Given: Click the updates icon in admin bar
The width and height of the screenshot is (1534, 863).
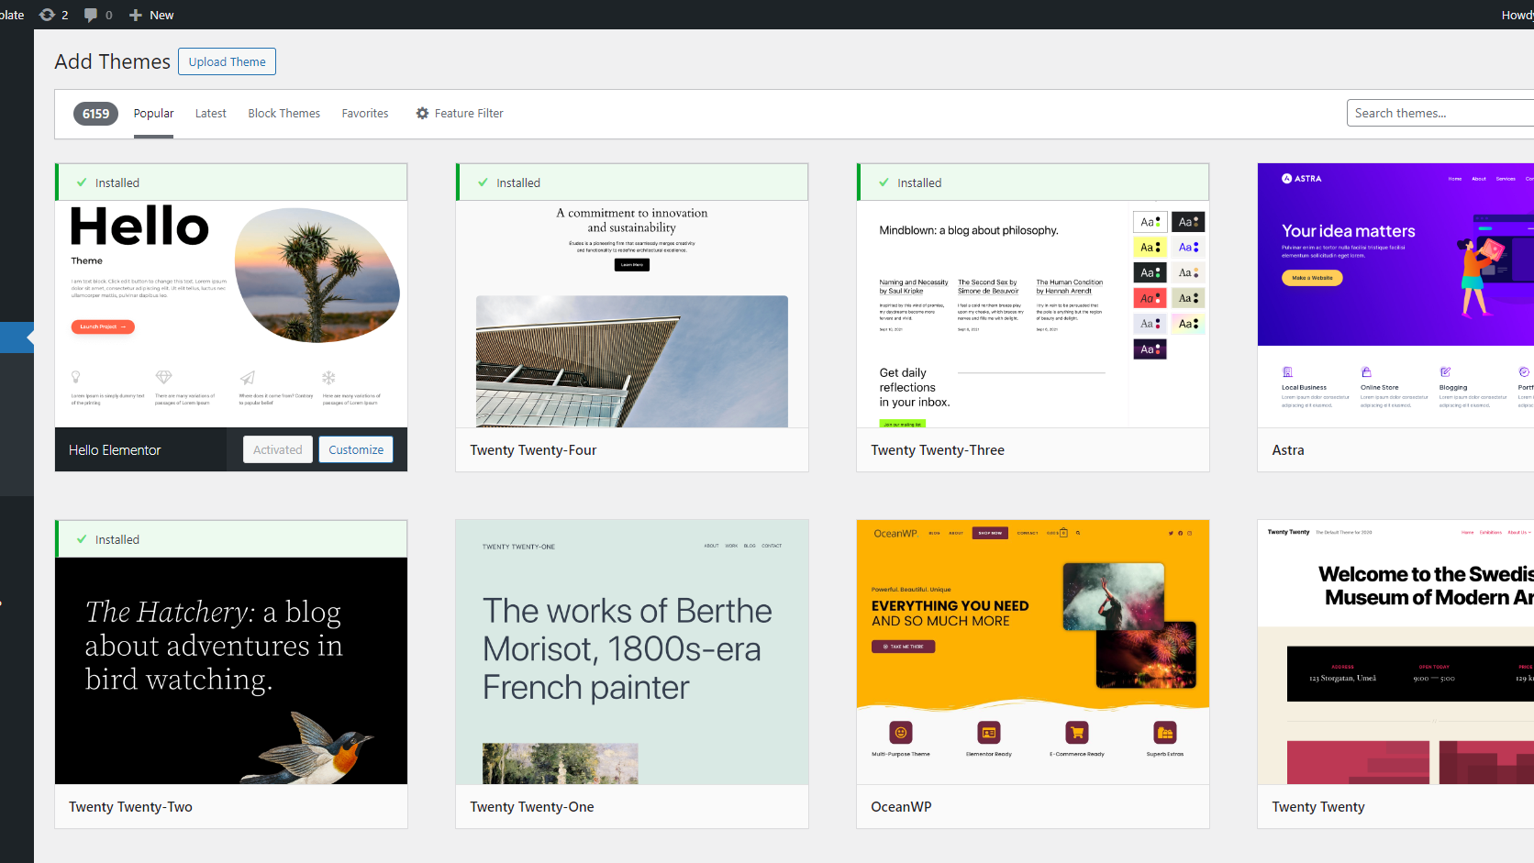Looking at the screenshot, I should coord(48,15).
